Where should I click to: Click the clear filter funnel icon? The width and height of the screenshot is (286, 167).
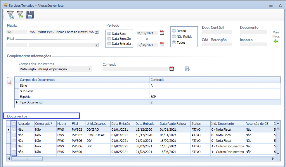tap(20, 15)
